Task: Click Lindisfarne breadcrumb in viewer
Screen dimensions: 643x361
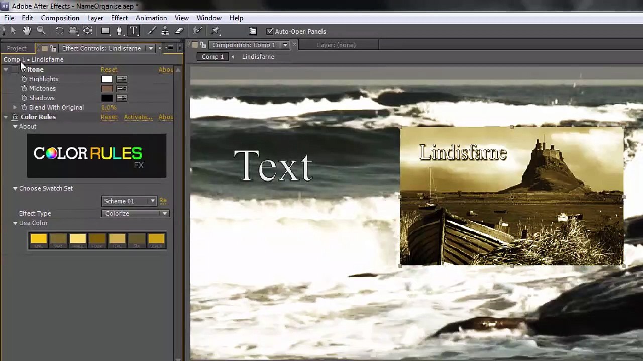Action: tap(258, 57)
